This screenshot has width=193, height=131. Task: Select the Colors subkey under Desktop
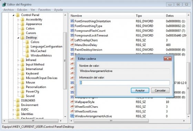(x=35, y=42)
